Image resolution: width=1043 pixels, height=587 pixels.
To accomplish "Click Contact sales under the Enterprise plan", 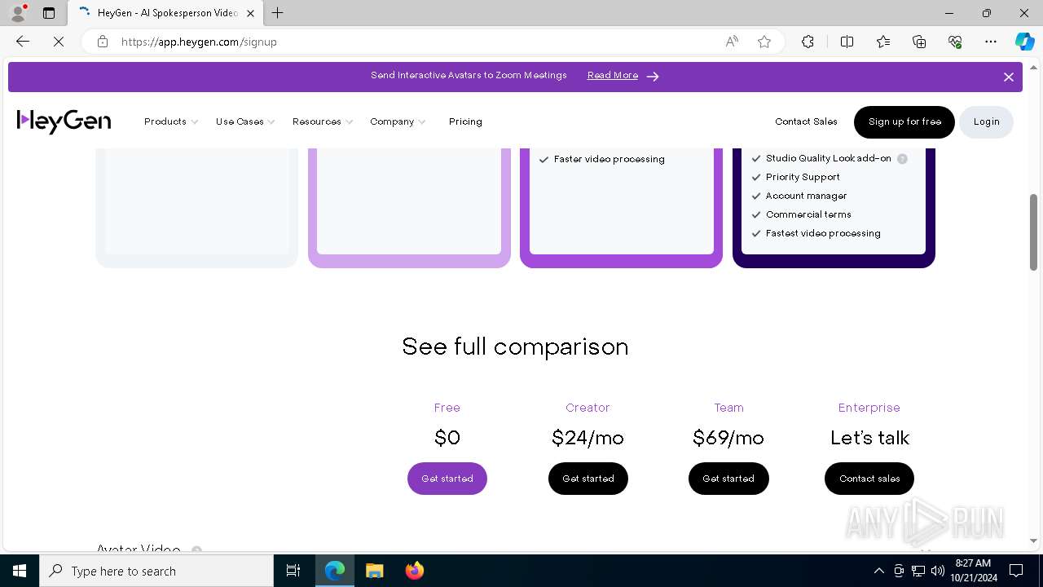I will 869,479.
